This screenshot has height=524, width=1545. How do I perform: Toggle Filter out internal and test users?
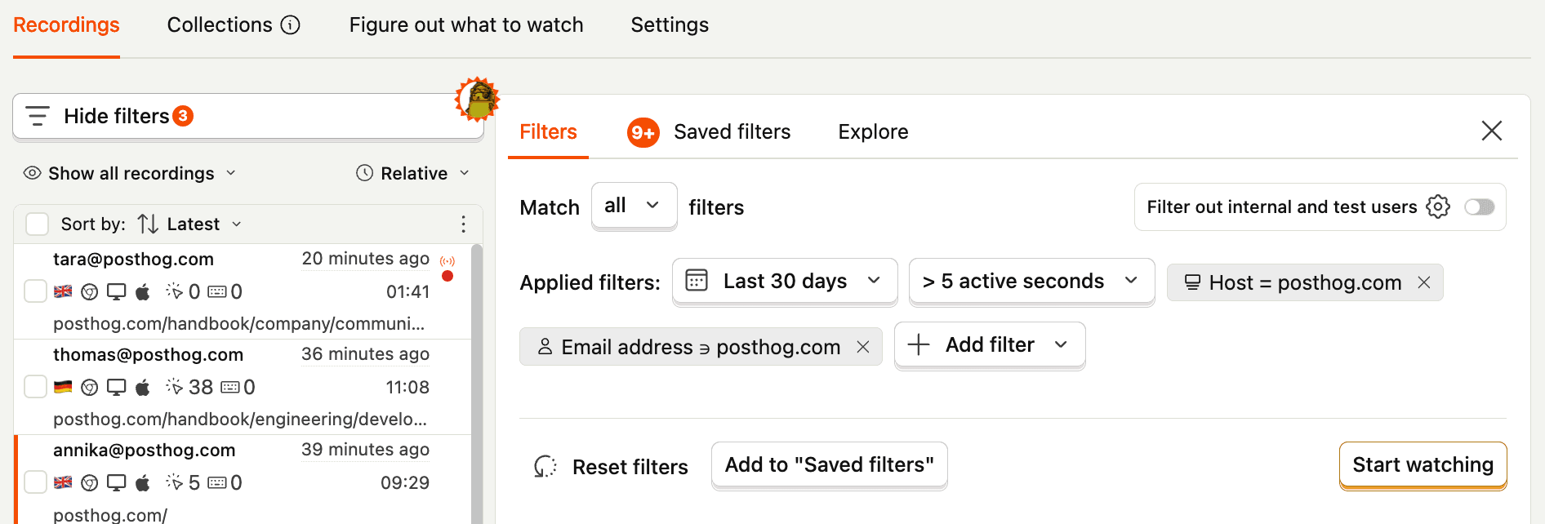pyautogui.click(x=1480, y=207)
